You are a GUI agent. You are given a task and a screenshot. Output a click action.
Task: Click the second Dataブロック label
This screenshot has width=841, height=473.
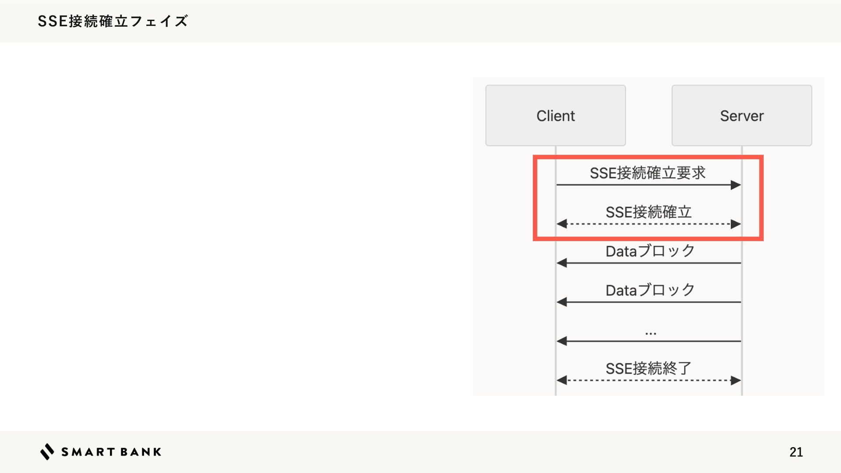tap(650, 290)
